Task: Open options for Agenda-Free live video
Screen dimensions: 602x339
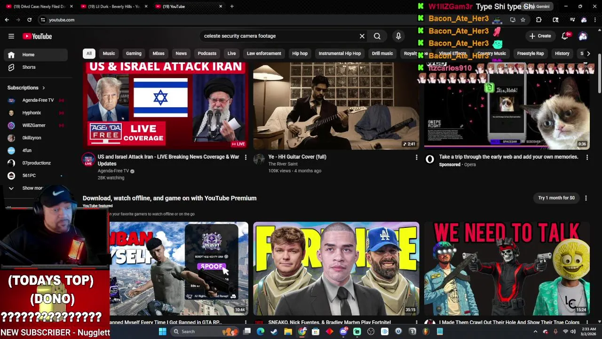Action: [x=246, y=157]
